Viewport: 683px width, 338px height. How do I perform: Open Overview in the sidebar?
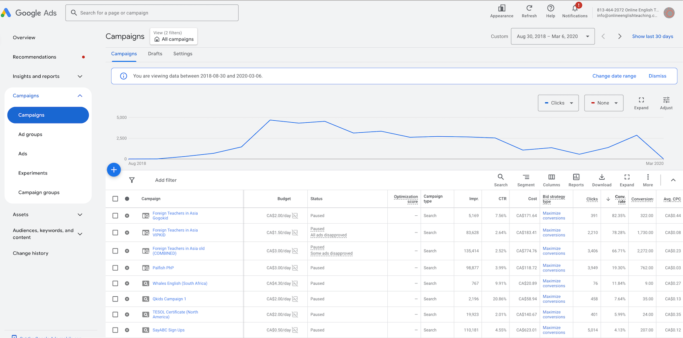pos(24,38)
